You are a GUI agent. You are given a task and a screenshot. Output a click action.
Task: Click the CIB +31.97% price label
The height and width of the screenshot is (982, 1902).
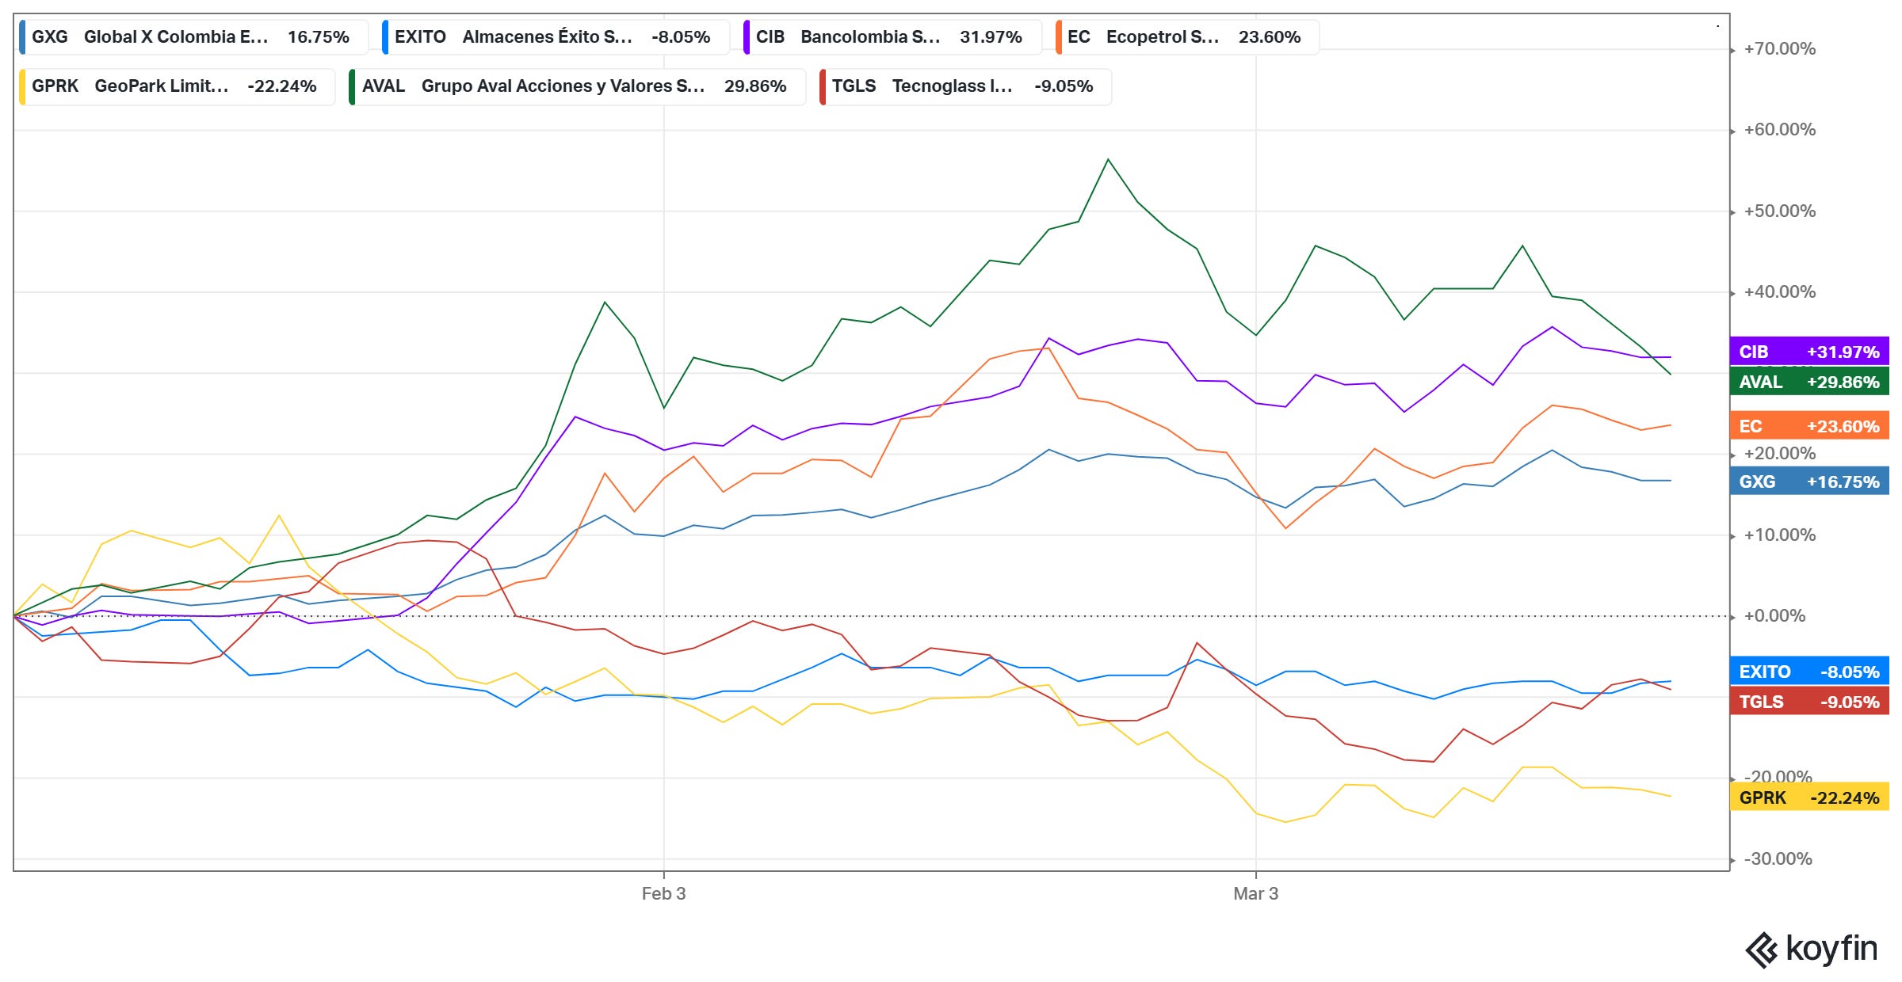pos(1809,352)
